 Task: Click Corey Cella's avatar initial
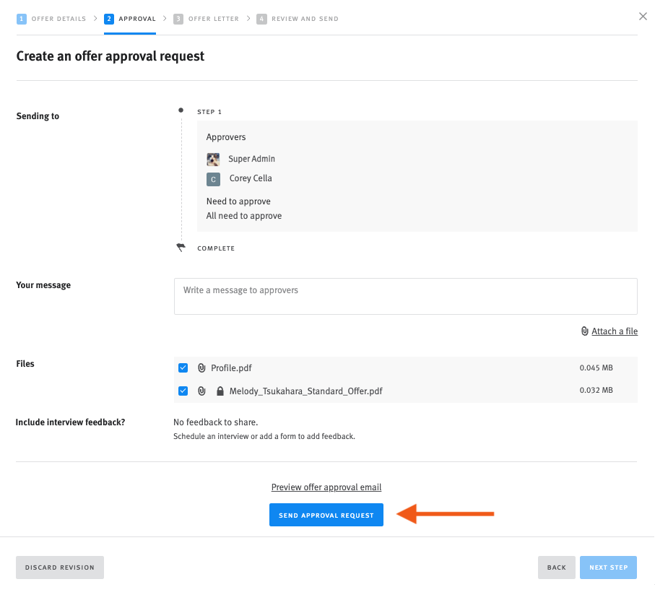pos(212,178)
